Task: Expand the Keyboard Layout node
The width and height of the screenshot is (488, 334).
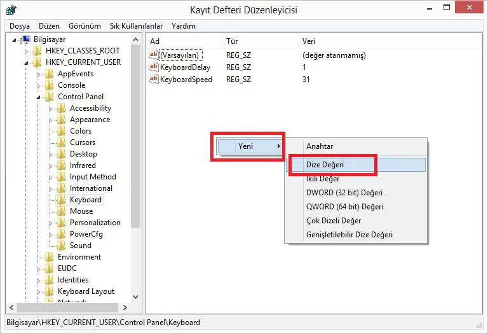Action: [38, 292]
